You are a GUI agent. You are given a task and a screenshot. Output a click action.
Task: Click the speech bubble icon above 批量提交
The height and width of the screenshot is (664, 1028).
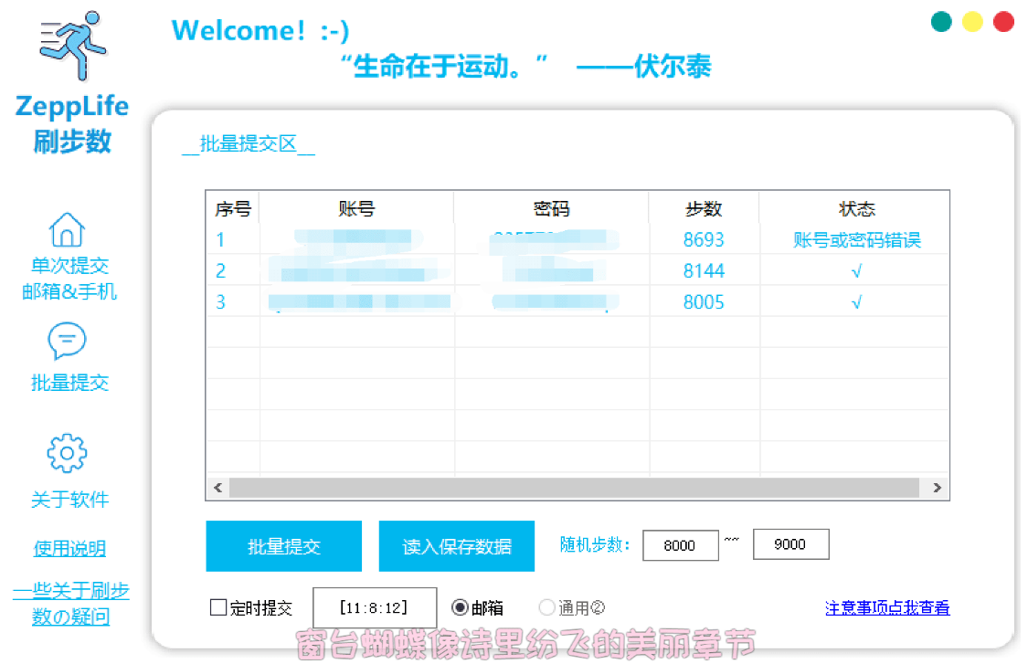pyautogui.click(x=69, y=343)
